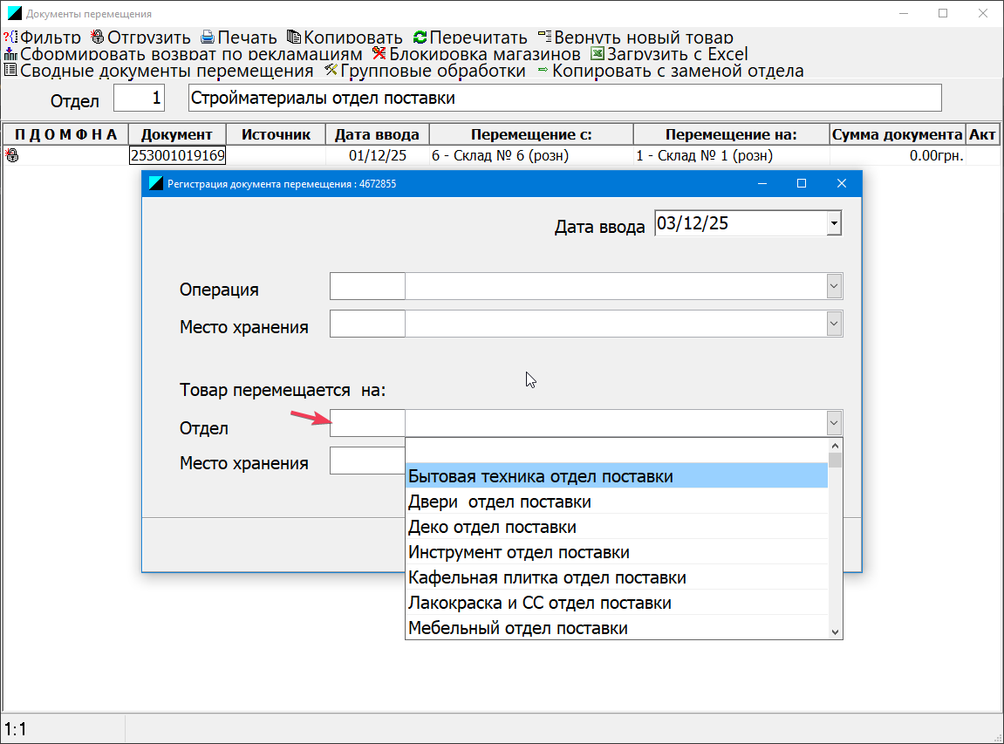Viewport: 1004px width, 744px height.
Task: Select Бытовая техника отдел поставки
Action: tap(617, 476)
